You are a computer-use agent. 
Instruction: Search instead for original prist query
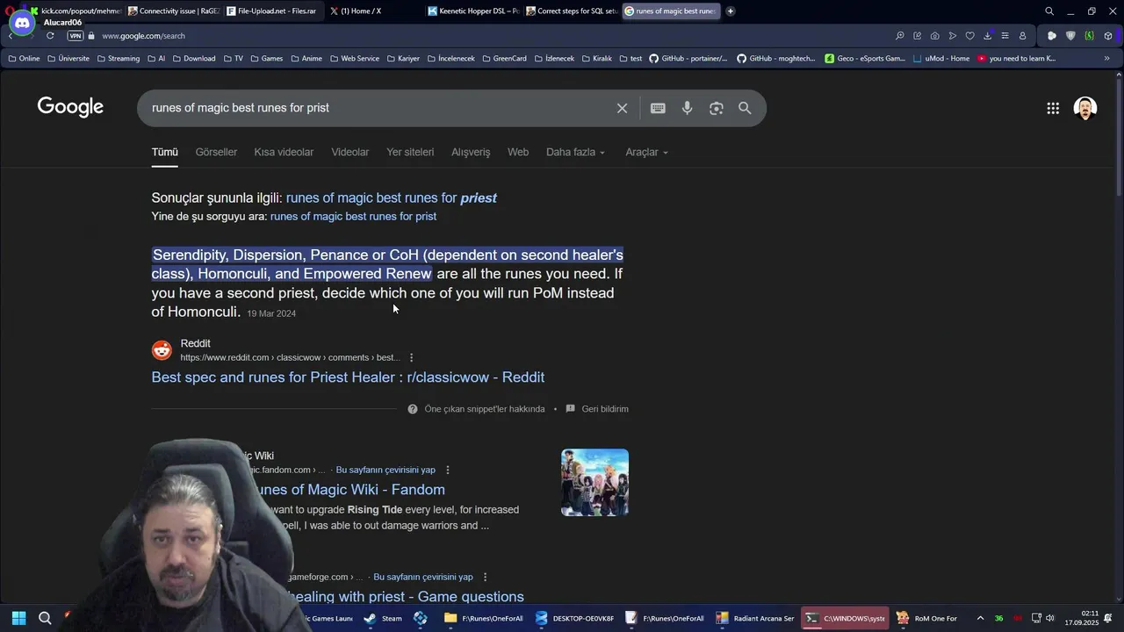pos(353,216)
